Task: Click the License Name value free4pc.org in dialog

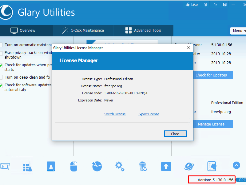Action: point(113,86)
